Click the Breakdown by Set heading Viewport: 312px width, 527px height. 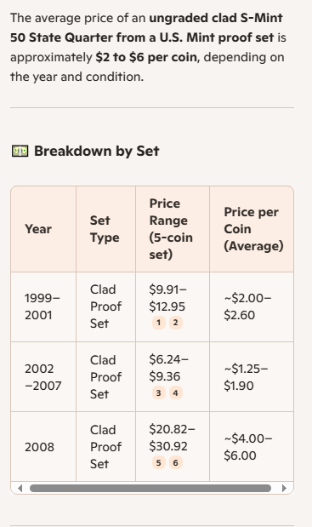(97, 151)
